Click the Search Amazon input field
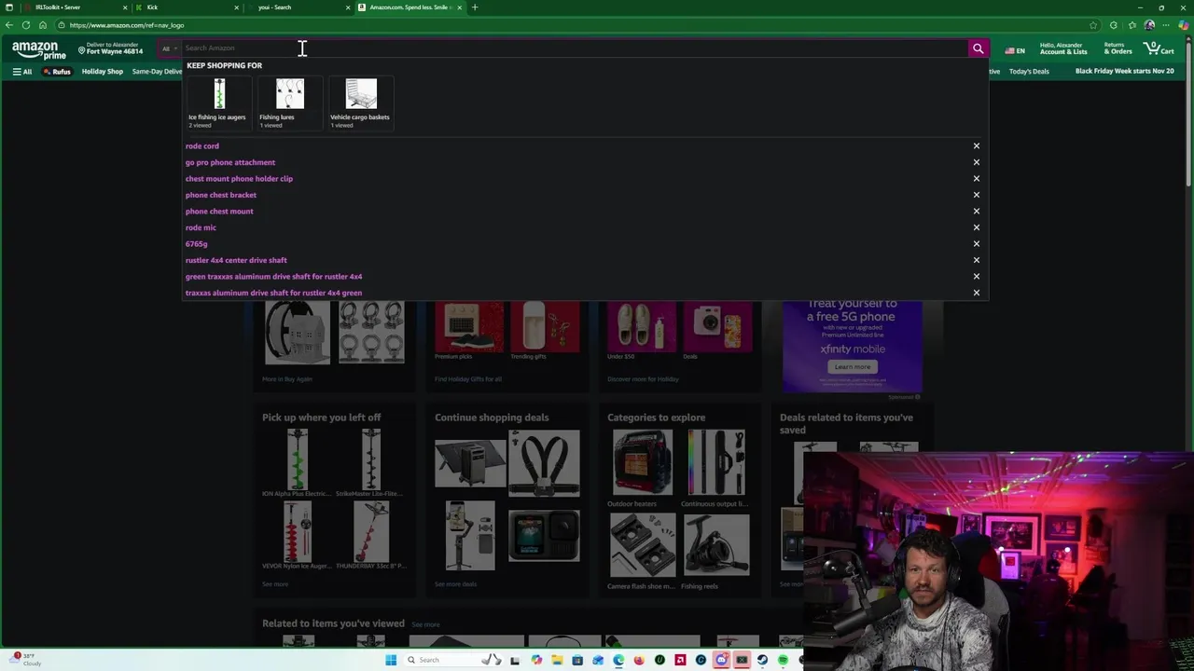The height and width of the screenshot is (671, 1194). pos(574,48)
